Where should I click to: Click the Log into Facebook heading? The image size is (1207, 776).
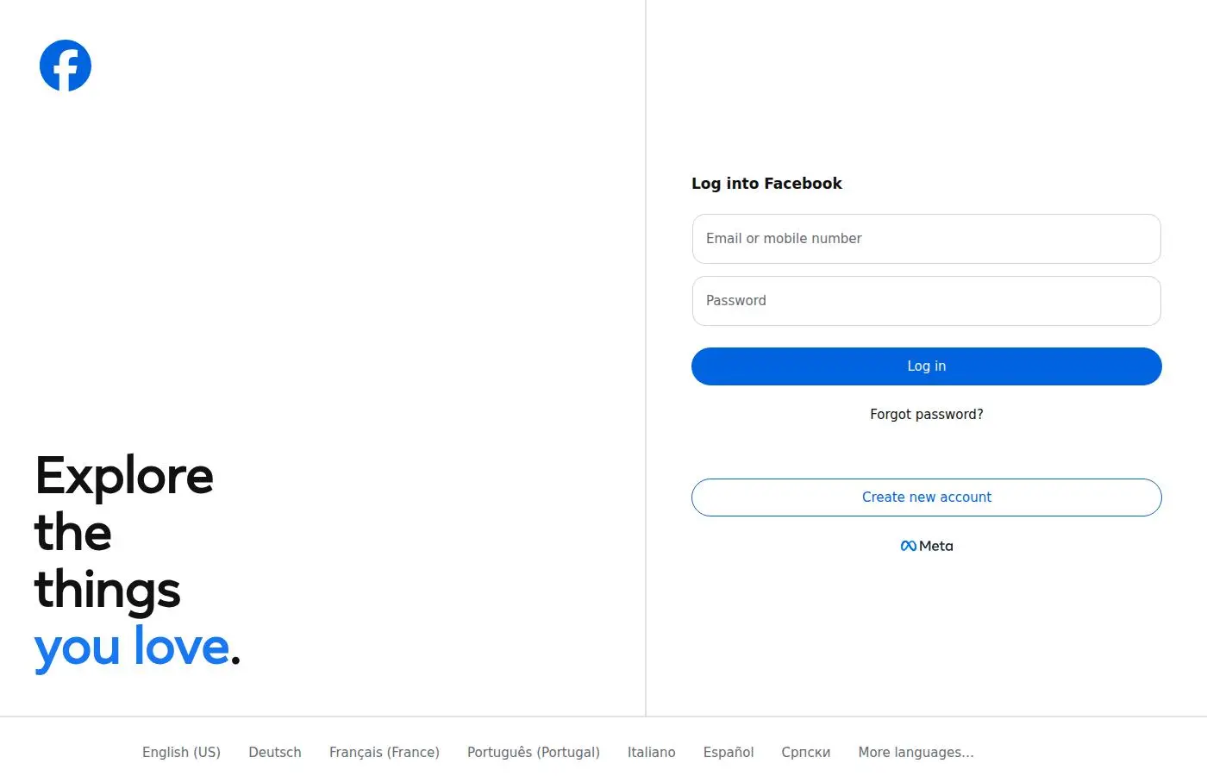(x=766, y=183)
